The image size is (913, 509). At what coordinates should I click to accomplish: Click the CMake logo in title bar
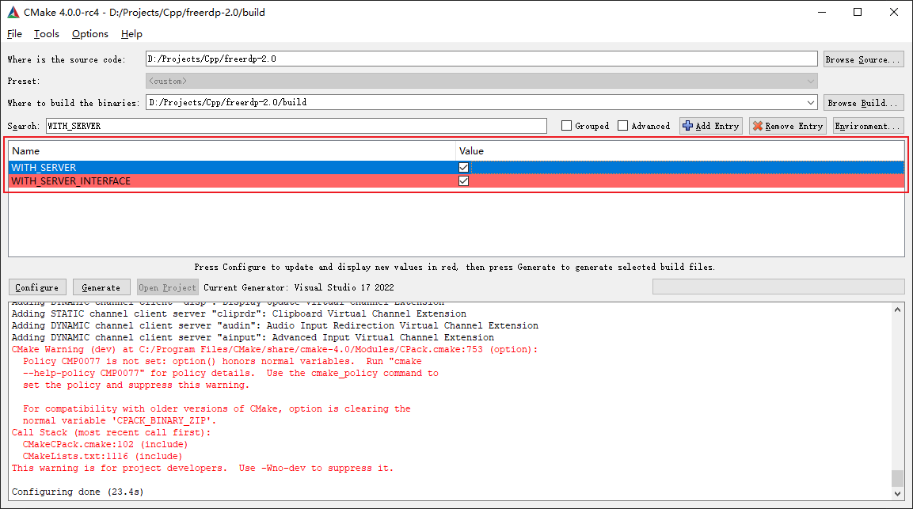13,12
